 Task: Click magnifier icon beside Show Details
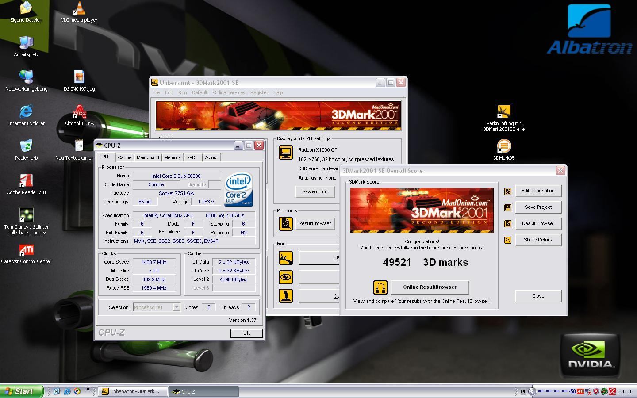tap(508, 240)
